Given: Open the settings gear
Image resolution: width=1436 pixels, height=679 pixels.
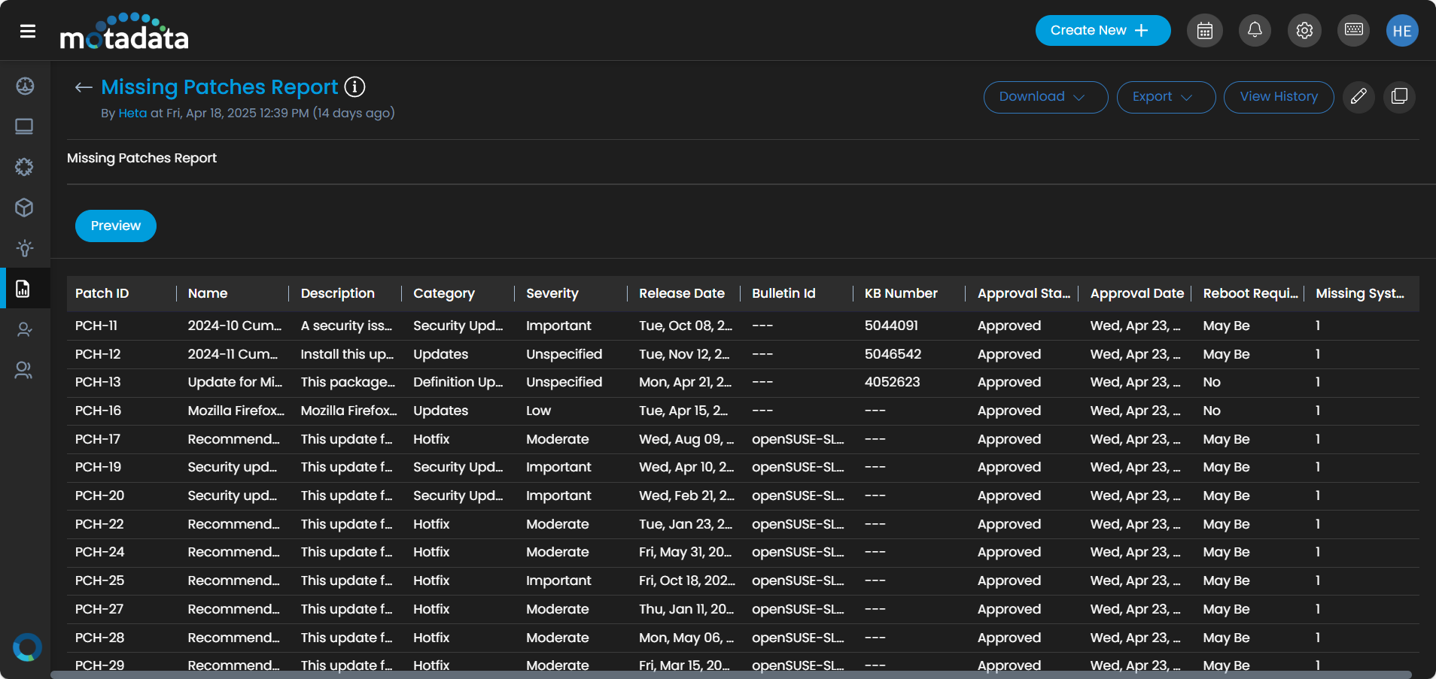Looking at the screenshot, I should pyautogui.click(x=1304, y=31).
